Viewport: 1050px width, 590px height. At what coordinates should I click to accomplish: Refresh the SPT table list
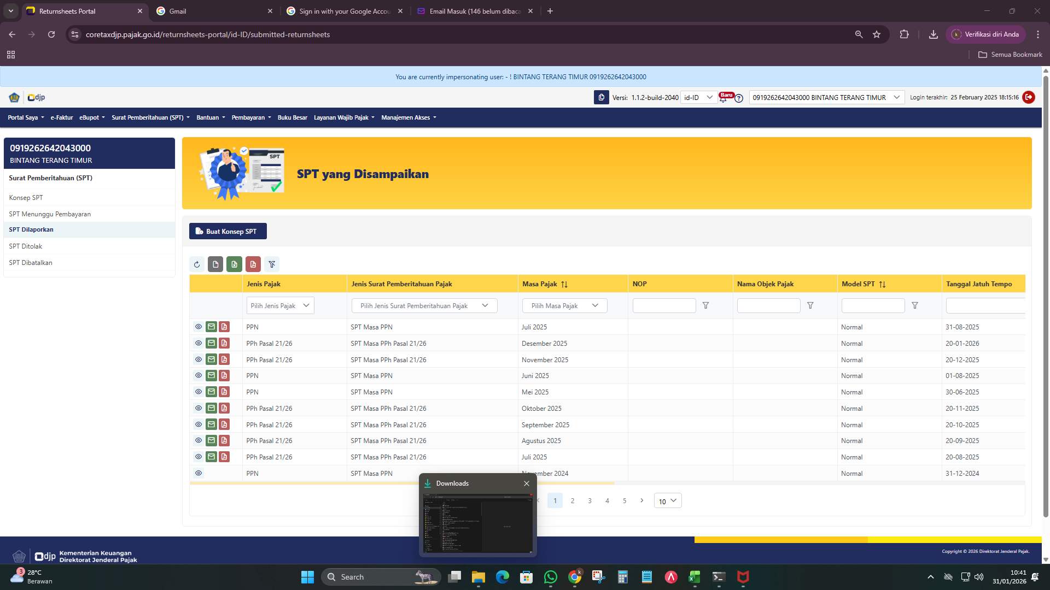tap(197, 264)
